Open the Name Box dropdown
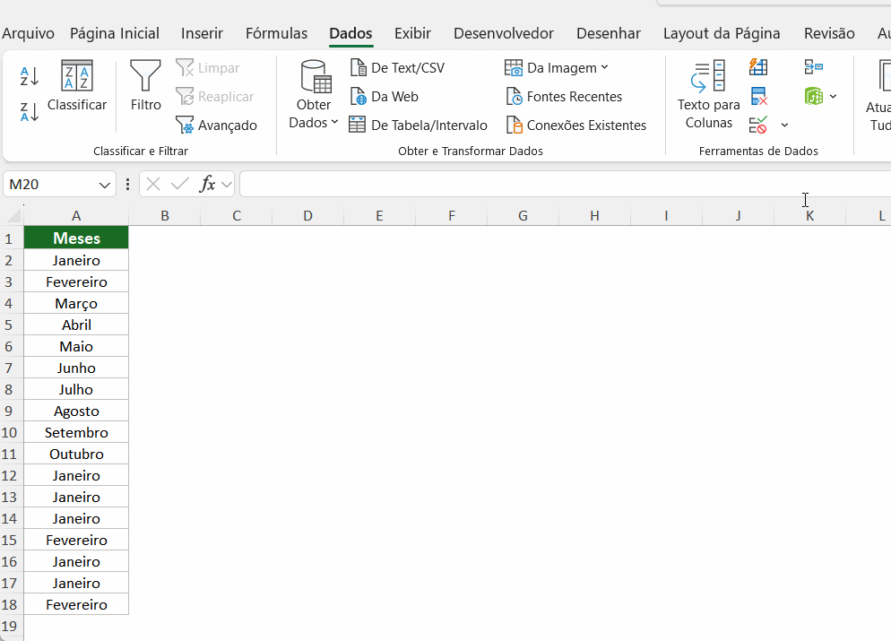The image size is (891, 641). (x=100, y=184)
